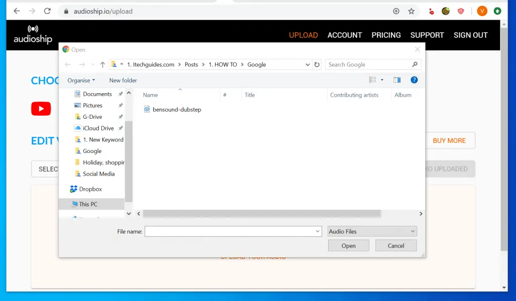The height and width of the screenshot is (301, 516).
Task: Click the browser back arrow
Action: [x=17, y=11]
